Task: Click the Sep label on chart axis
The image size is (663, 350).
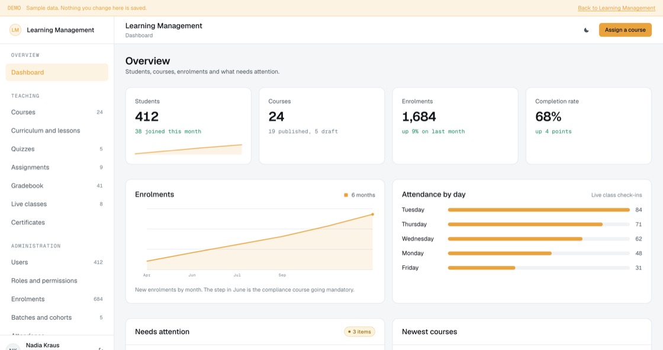Action: (282, 275)
